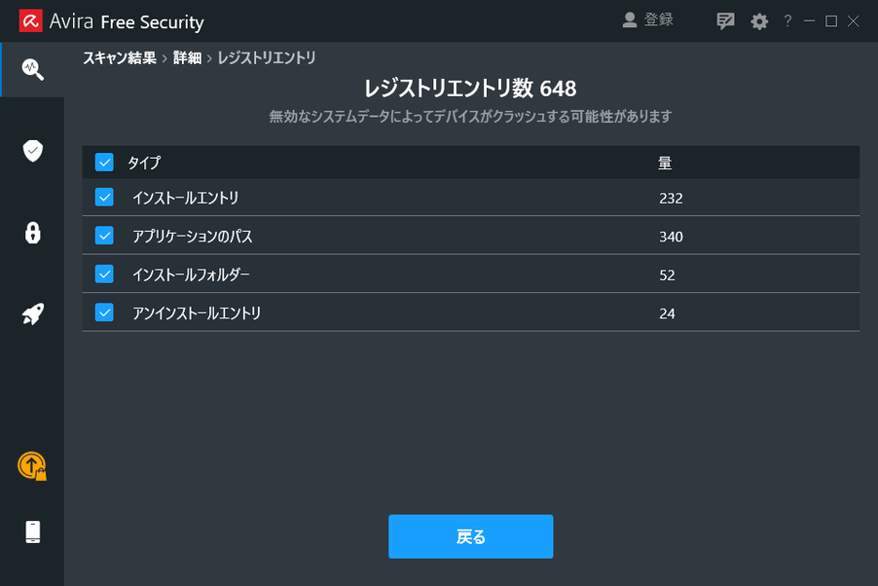Uncheck the インストールフォルダー checkbox

tap(104, 274)
